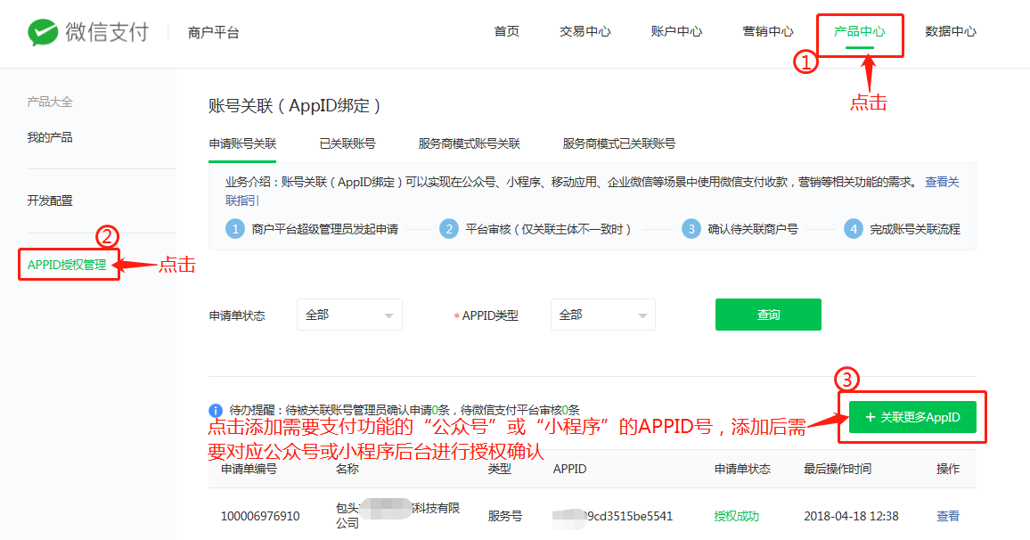Click the 账号关联（AppID绑定）page heading

click(x=295, y=106)
